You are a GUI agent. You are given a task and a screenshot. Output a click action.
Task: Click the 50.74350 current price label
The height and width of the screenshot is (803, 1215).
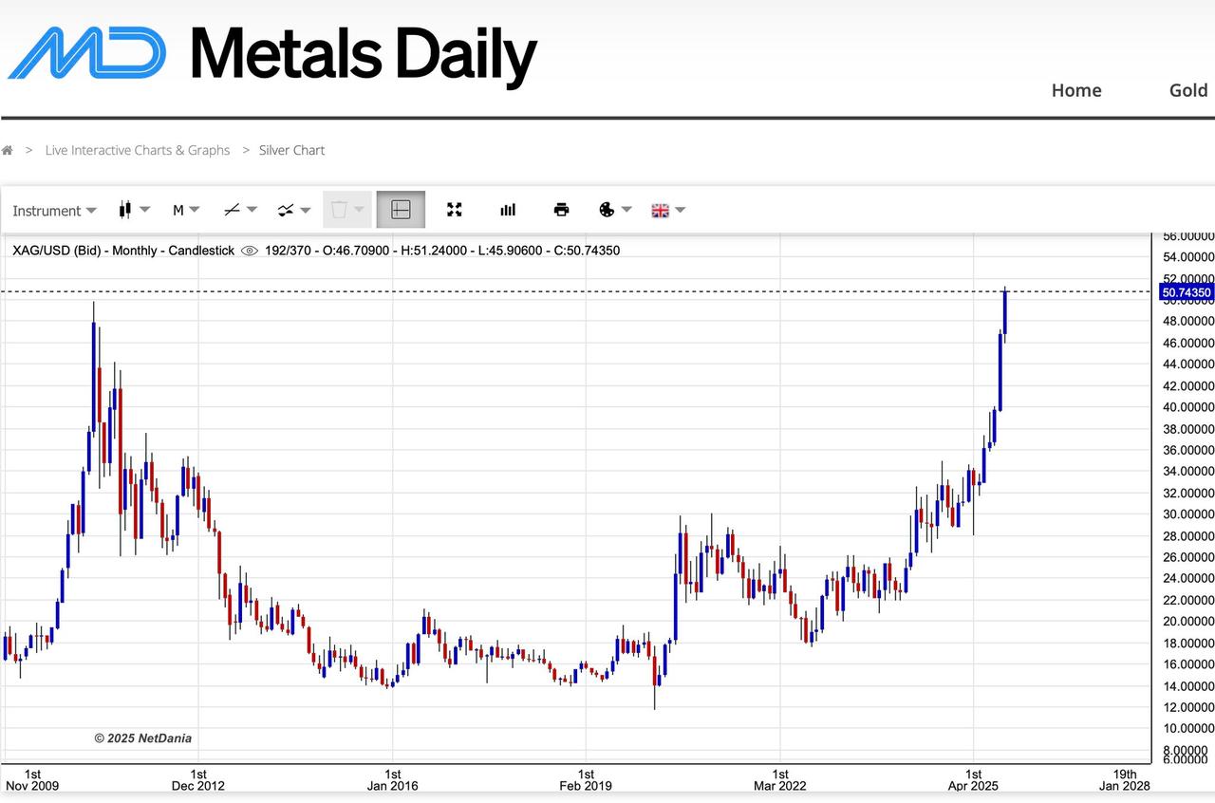(x=1186, y=292)
